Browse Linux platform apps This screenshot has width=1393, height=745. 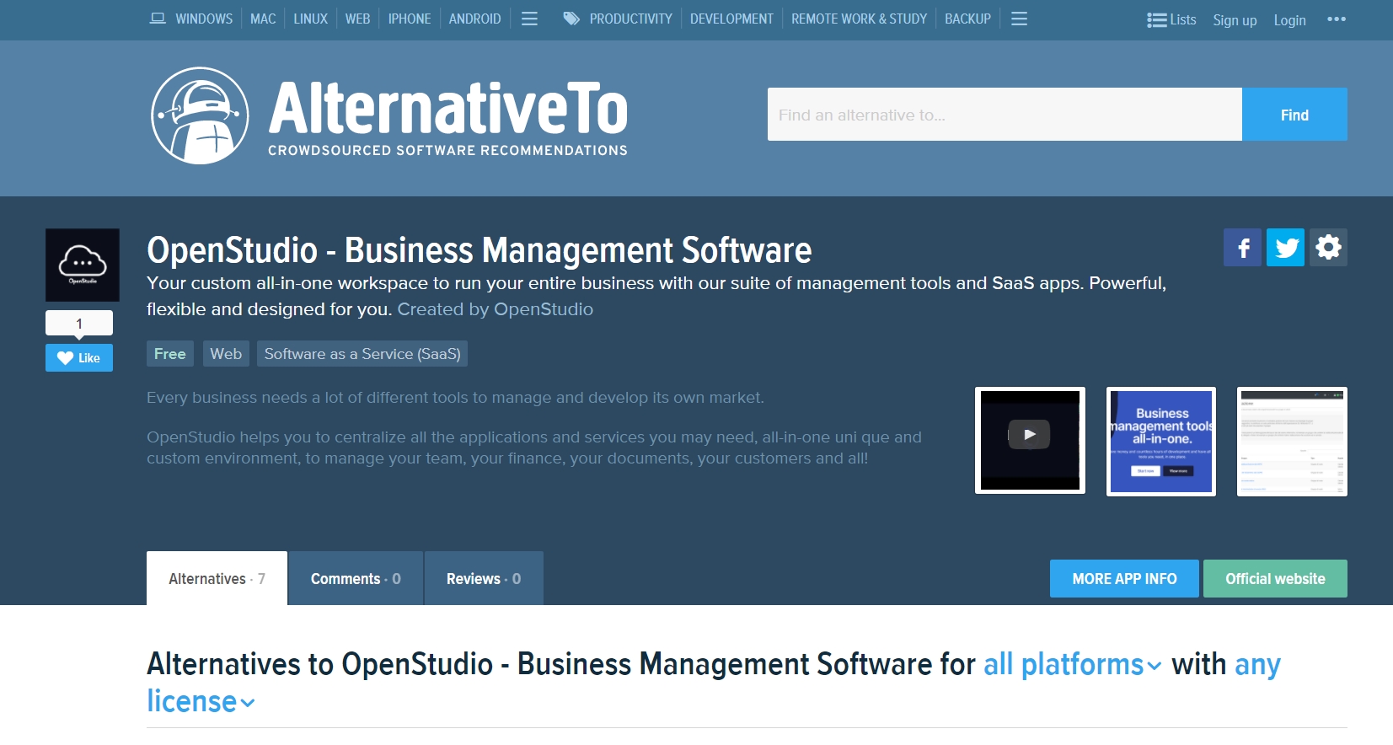click(x=310, y=19)
